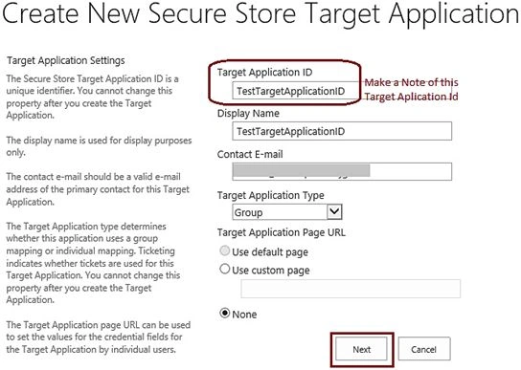Choose the Use custom page radio option
Image resolution: width=521 pixels, height=370 pixels.
point(225,269)
